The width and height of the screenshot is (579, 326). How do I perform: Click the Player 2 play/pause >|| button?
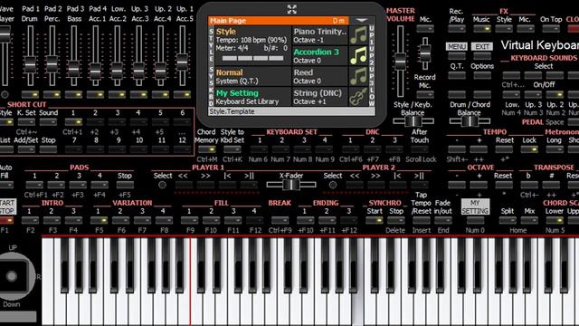point(420,185)
